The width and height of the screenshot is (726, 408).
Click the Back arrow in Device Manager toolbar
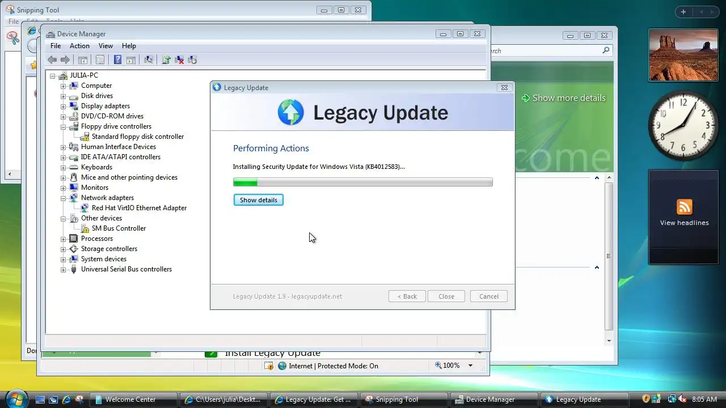(52, 59)
